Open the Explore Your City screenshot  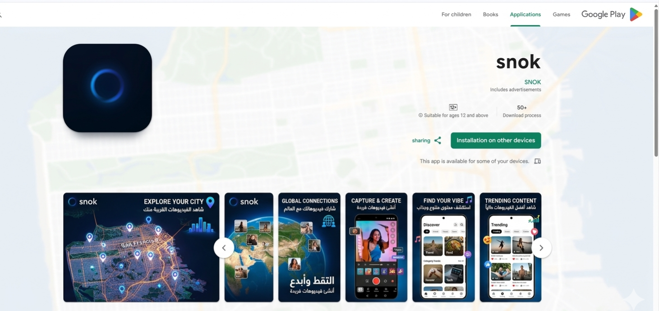(141, 247)
